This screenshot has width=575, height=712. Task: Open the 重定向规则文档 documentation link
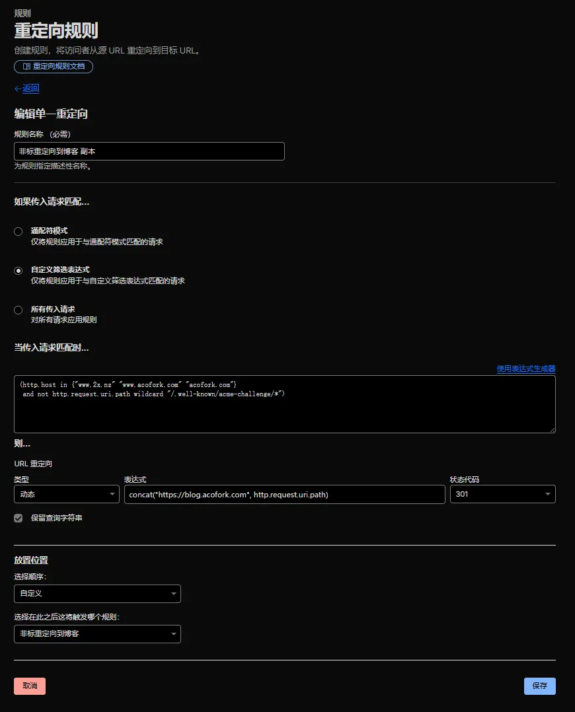click(54, 67)
